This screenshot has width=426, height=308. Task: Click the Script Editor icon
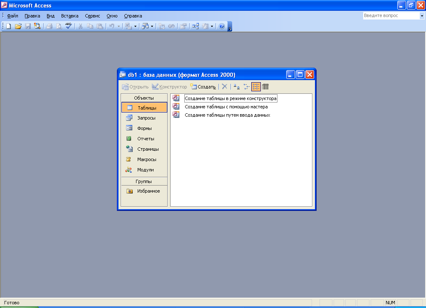click(171, 26)
